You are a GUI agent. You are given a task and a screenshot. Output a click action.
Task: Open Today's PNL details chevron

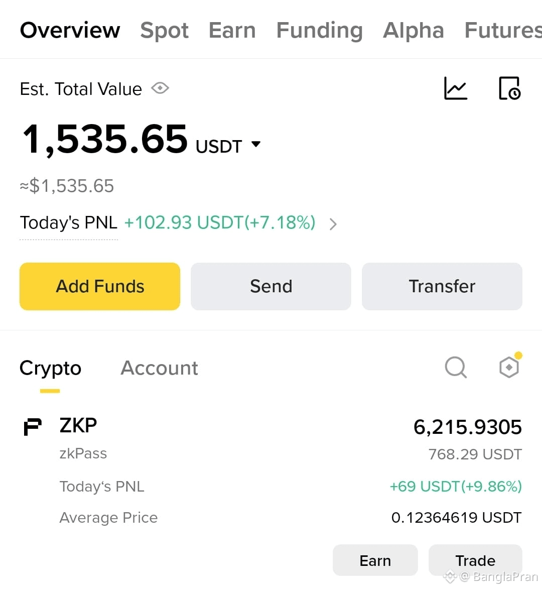(333, 224)
